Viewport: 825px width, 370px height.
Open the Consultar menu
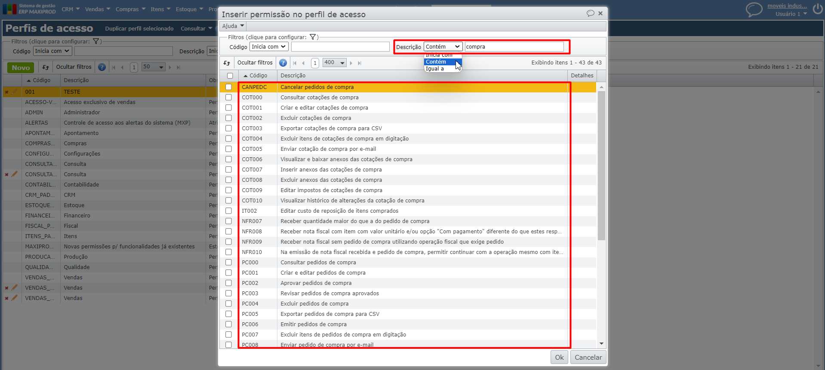coord(197,28)
